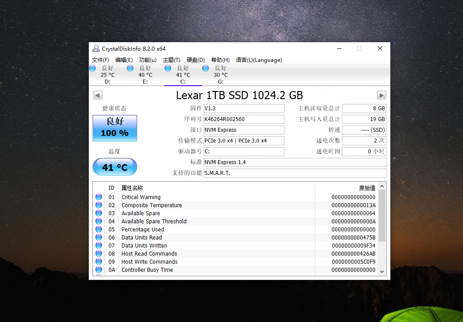Open the 帮助(H) menu

coord(220,60)
